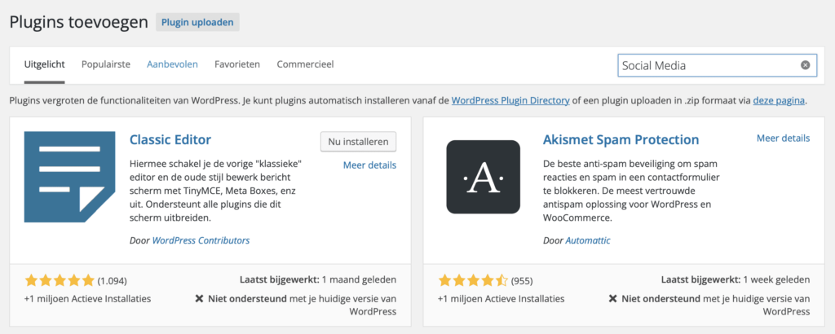Click the Akismet description text
The width and height of the screenshot is (835, 334).
point(632,190)
